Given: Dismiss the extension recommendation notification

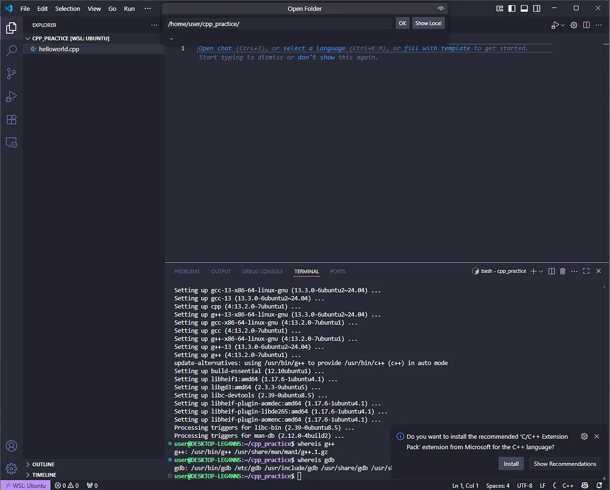Looking at the screenshot, I should pos(597,436).
